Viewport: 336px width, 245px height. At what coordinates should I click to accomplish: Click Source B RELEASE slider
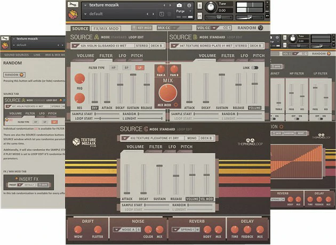pos(238,88)
